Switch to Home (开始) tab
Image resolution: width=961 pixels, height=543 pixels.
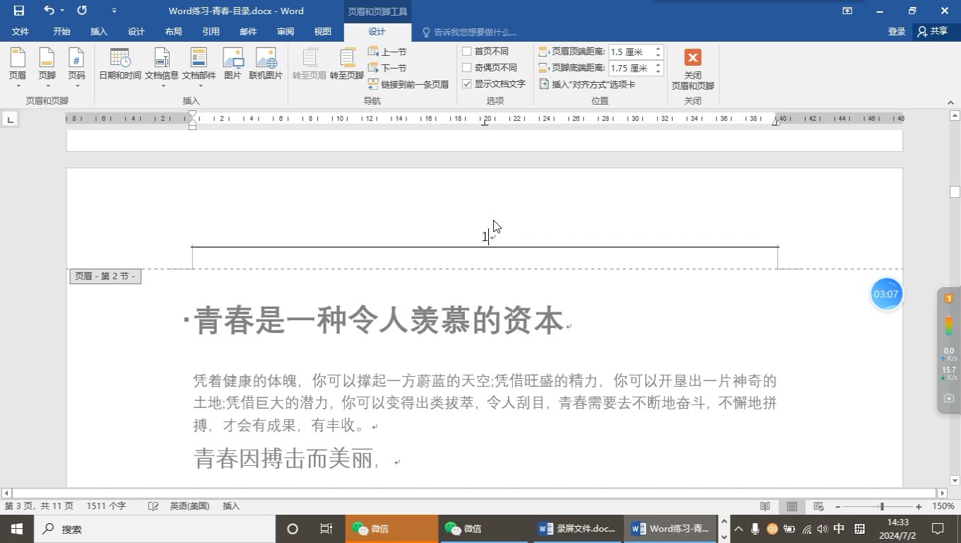pyautogui.click(x=61, y=32)
